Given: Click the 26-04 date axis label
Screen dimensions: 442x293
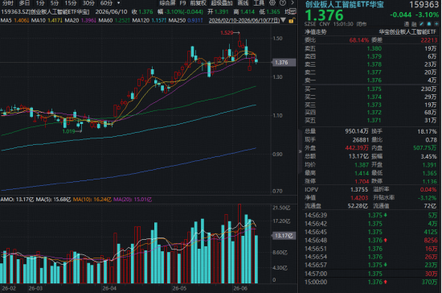Looking at the screenshot, I should point(109,288).
